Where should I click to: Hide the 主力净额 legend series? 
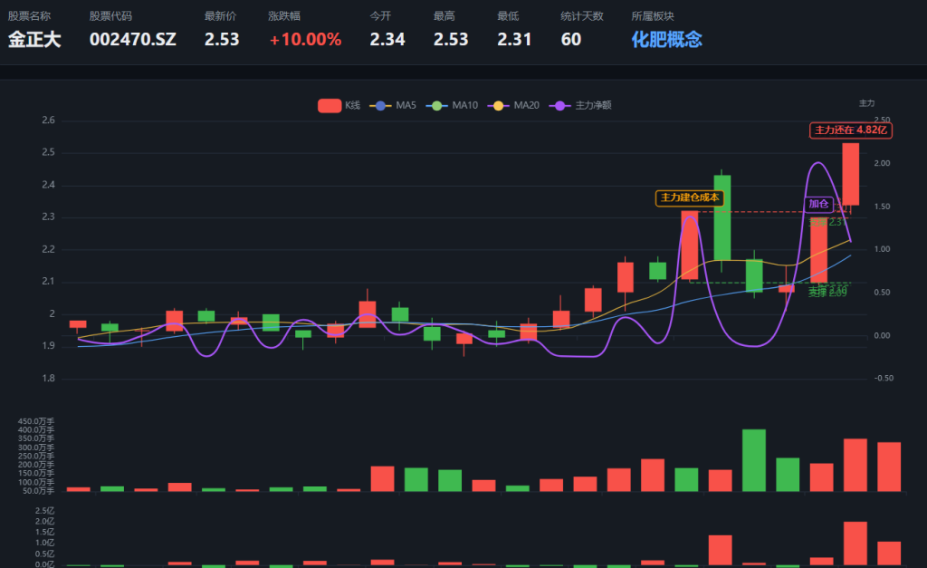pyautogui.click(x=580, y=105)
